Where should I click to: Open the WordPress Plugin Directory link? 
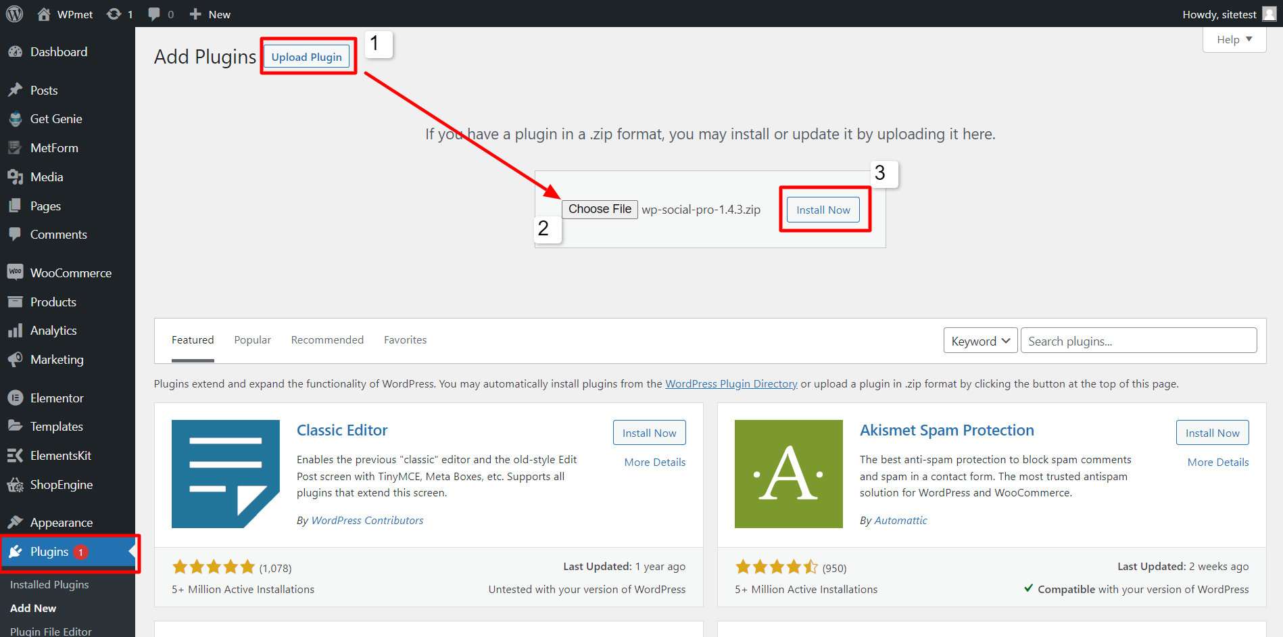tap(731, 383)
